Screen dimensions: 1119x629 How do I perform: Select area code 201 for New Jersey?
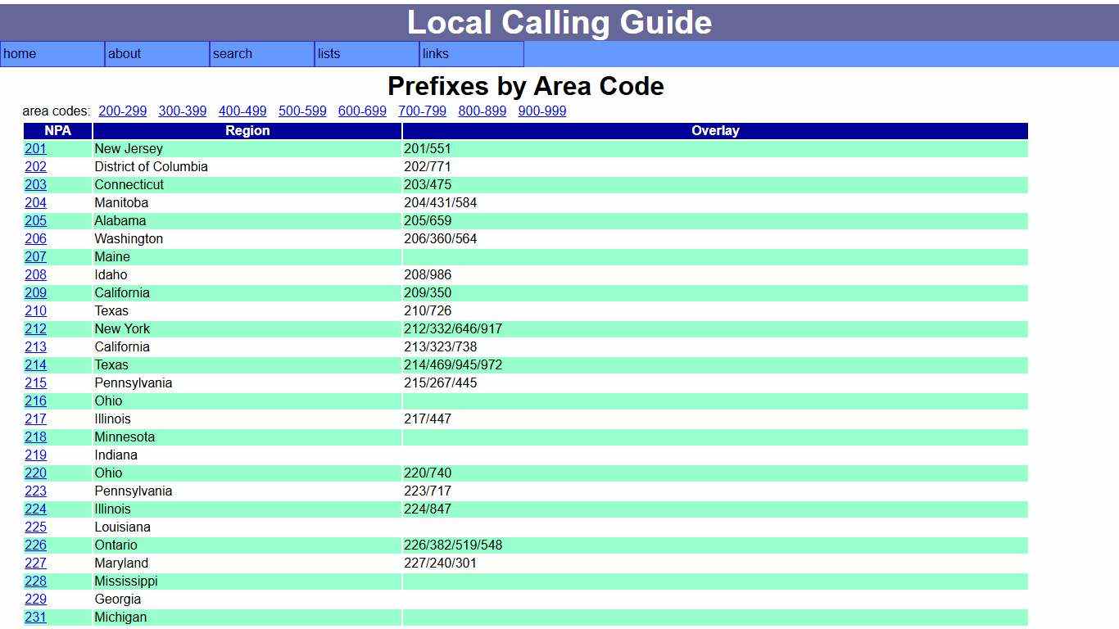tap(35, 149)
